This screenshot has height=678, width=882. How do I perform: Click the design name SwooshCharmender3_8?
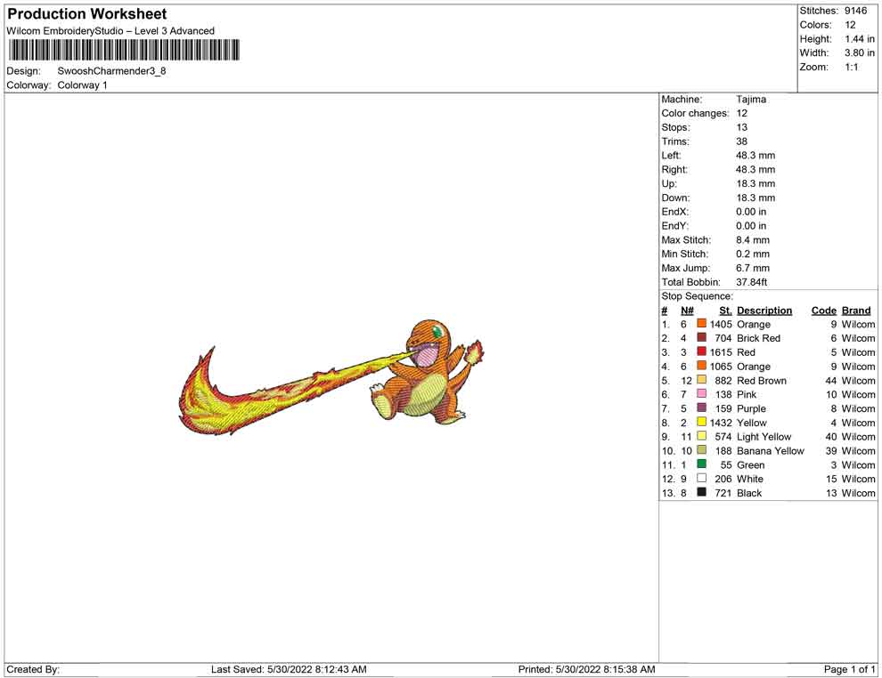111,71
